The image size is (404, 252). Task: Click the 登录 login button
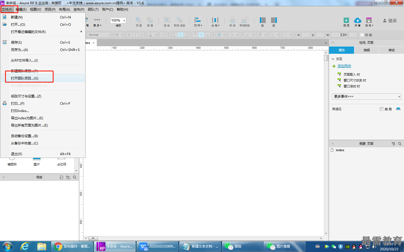(390, 21)
